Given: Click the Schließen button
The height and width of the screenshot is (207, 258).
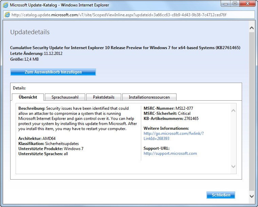Looking at the screenshot, I should coord(221,195).
